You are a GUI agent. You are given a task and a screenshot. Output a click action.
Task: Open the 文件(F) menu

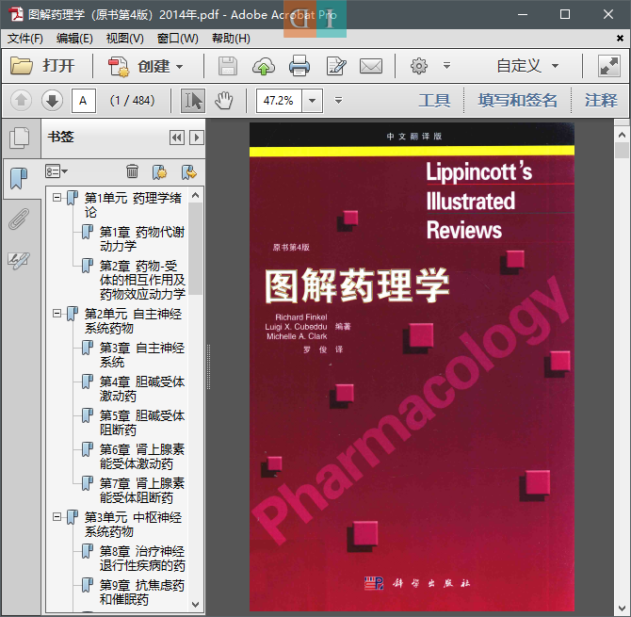coord(25,39)
